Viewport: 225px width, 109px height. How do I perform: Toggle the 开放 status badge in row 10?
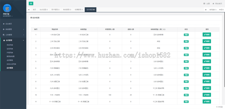pyautogui.click(x=186, y=95)
